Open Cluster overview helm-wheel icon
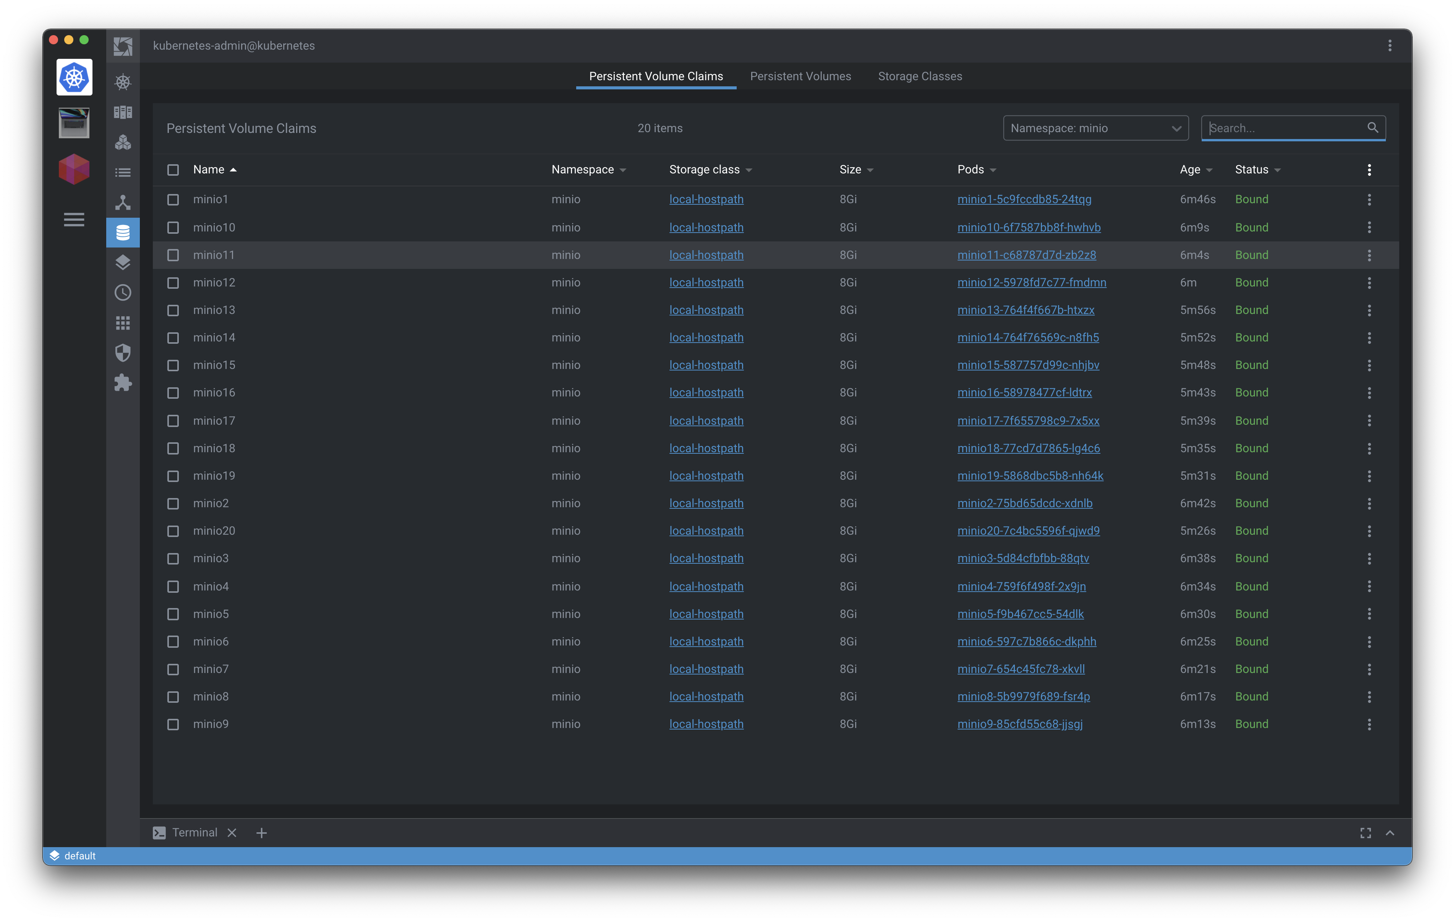 coord(123,82)
